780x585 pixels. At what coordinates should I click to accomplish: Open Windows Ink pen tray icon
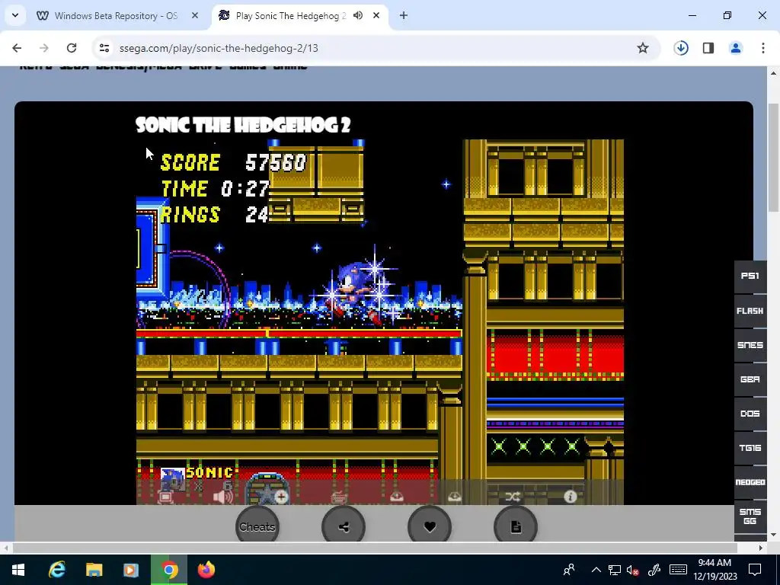pyautogui.click(x=654, y=570)
